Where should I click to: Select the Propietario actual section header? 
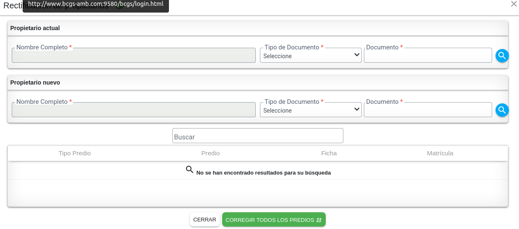click(35, 28)
